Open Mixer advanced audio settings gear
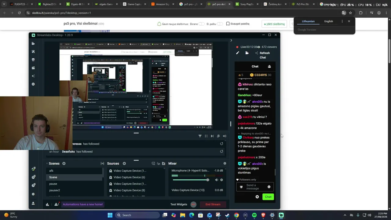The width and height of the screenshot is (391, 220). pos(225,163)
